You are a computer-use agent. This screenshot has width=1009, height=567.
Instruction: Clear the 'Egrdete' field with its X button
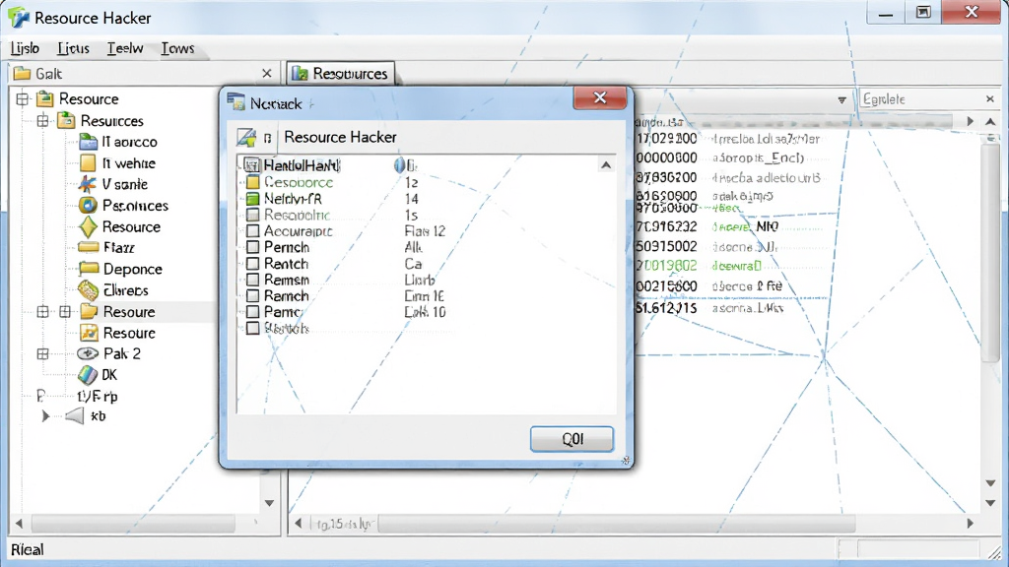(x=990, y=99)
